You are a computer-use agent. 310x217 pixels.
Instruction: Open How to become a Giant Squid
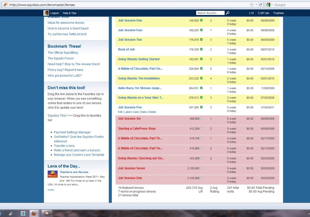point(68,28)
